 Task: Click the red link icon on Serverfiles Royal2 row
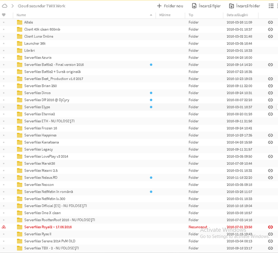270,227
